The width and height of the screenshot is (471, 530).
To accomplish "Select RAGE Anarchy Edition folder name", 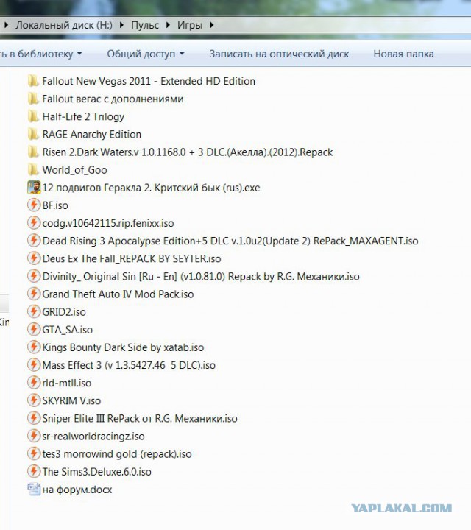I will [x=91, y=135].
